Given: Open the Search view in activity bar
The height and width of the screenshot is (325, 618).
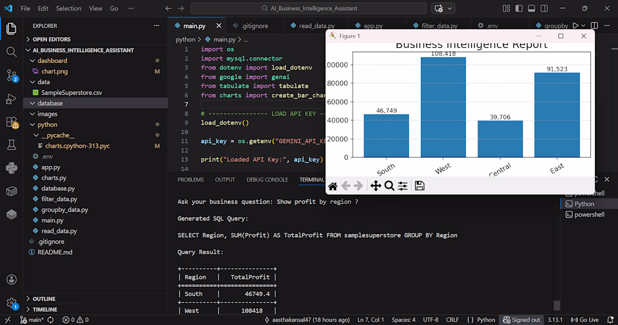Looking at the screenshot, I should click(11, 52).
